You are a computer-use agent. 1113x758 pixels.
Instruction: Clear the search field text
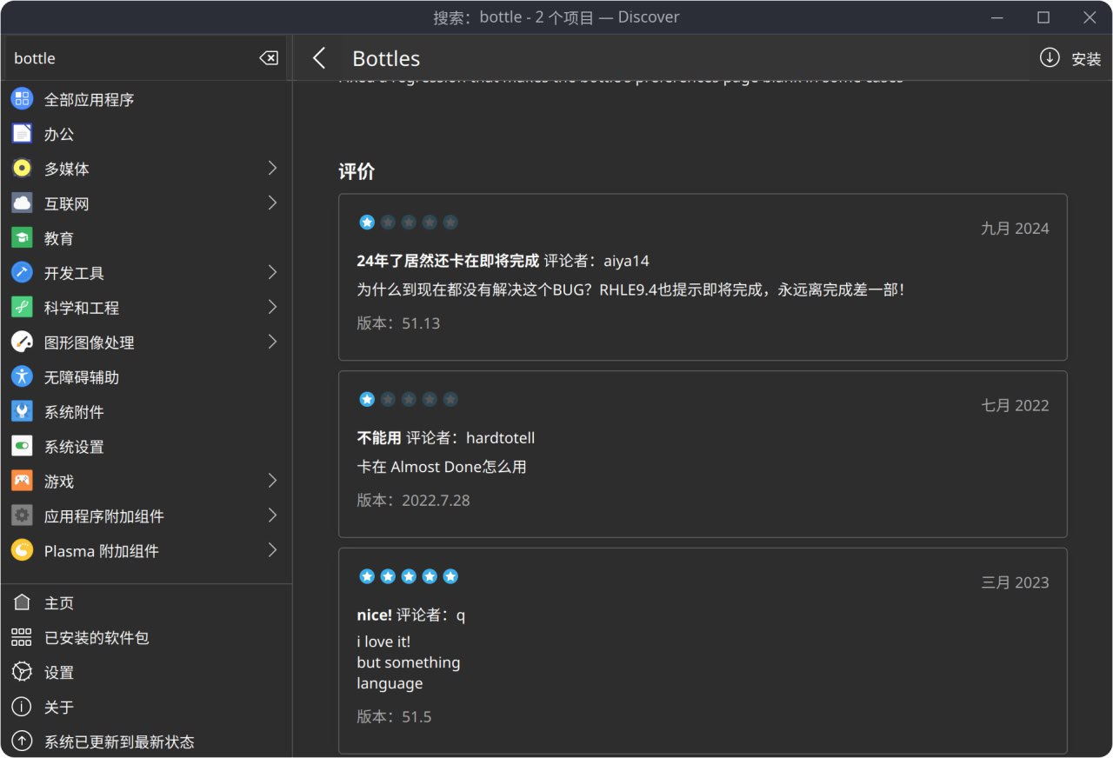click(269, 58)
